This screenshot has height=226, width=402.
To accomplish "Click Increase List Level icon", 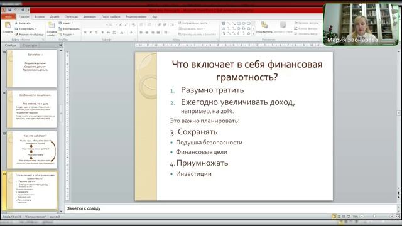I will pos(165,25).
